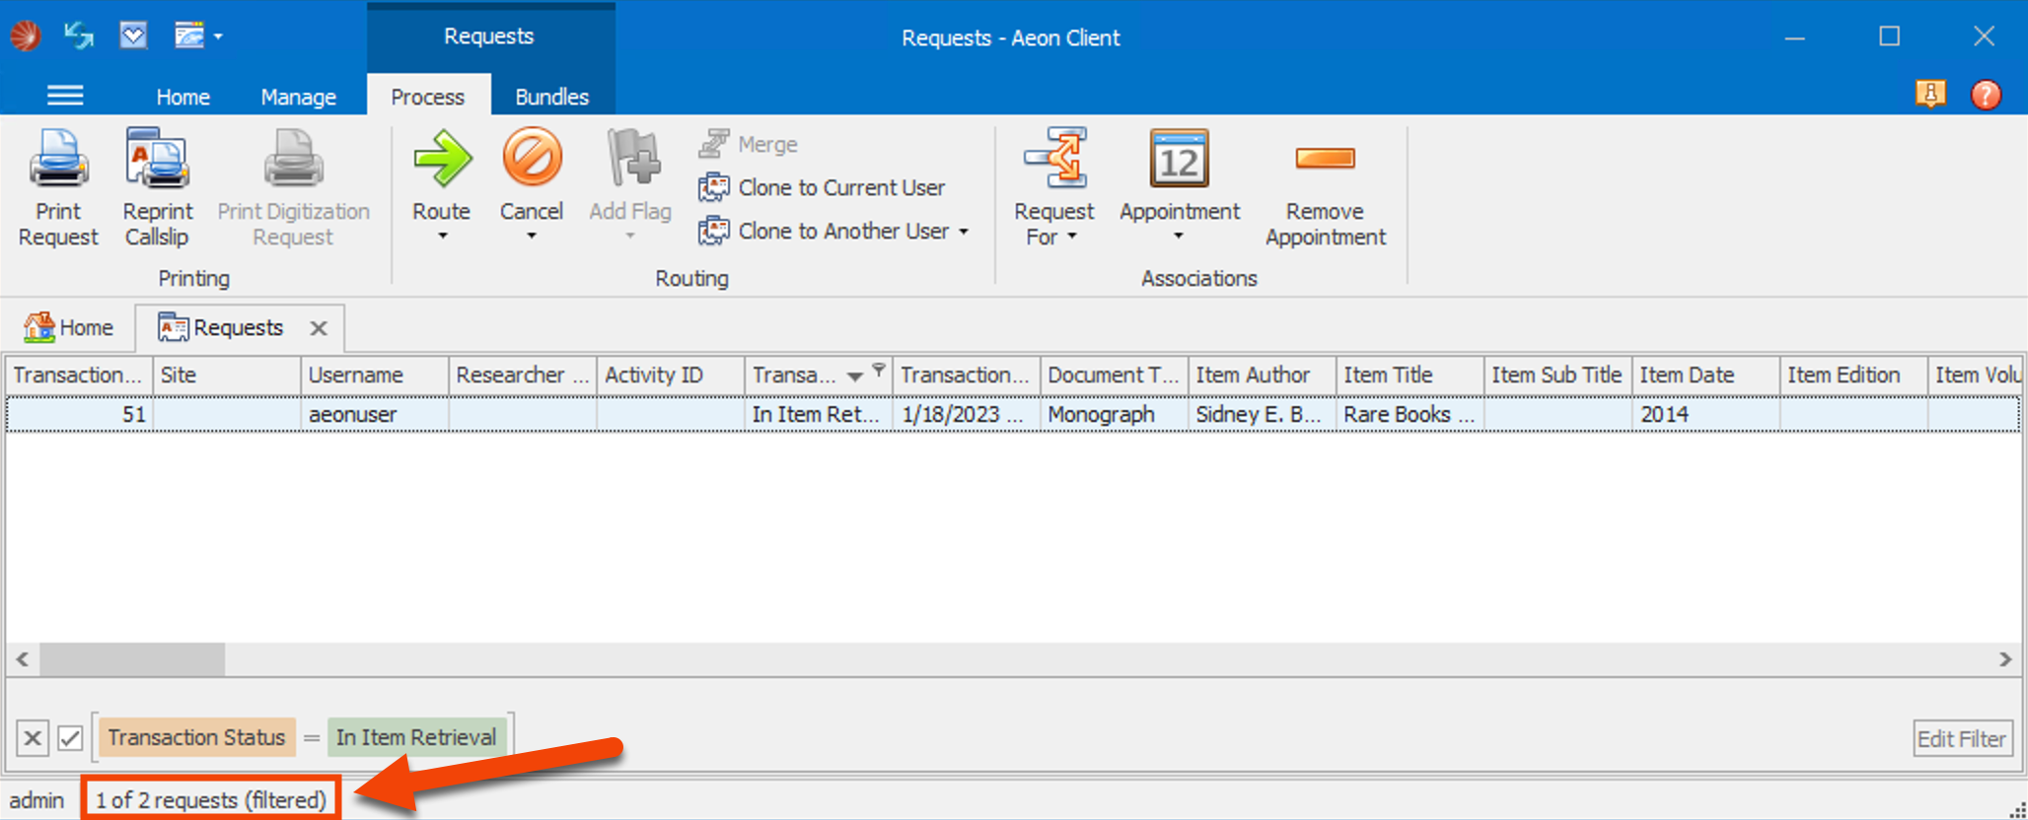2028x820 pixels.
Task: Click the horizontal scrollbar right arrow
Action: [2004, 659]
